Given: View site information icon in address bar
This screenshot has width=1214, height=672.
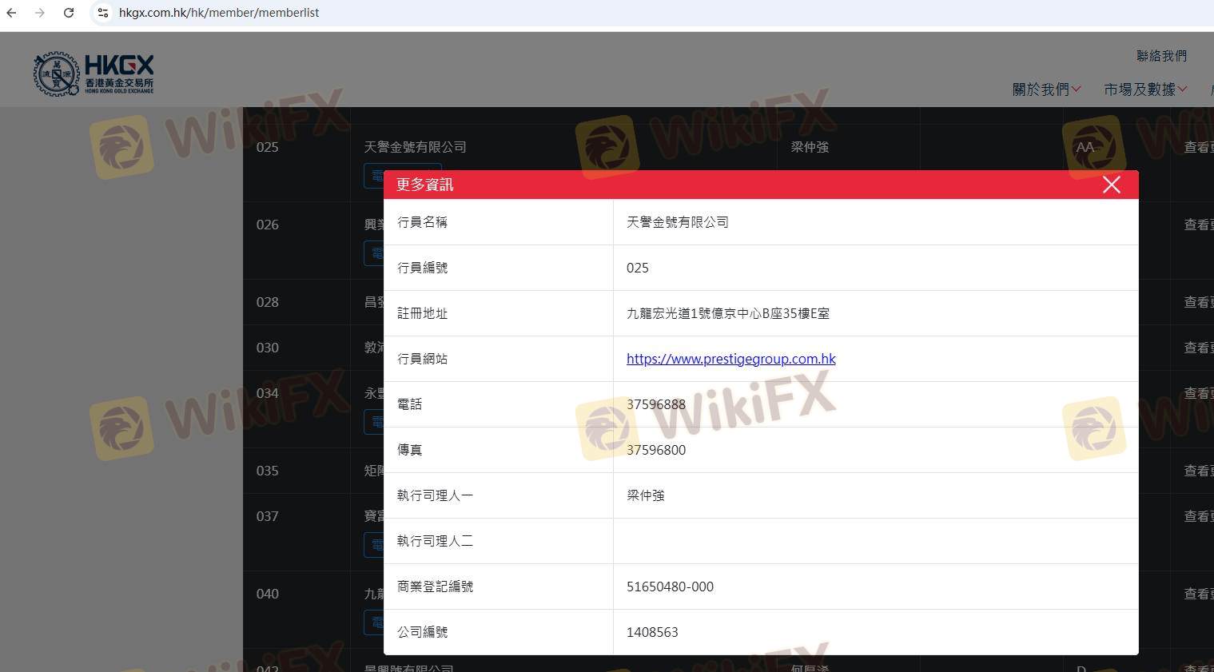Looking at the screenshot, I should click(102, 13).
